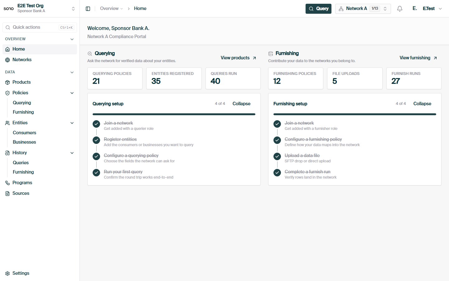Click the File Uploads 5 card
This screenshot has height=281, width=449.
pos(355,78)
